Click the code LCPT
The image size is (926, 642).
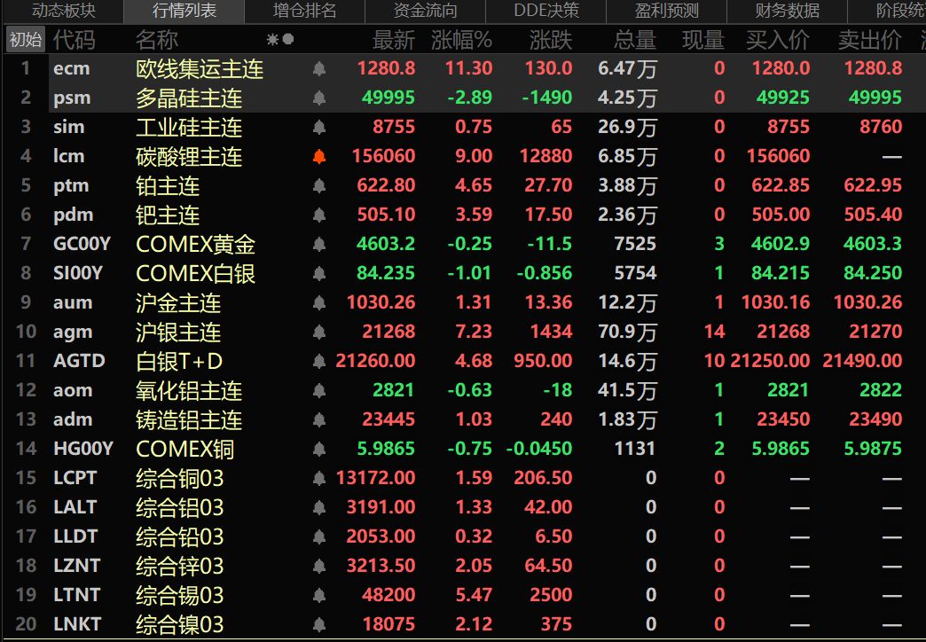[x=75, y=478]
